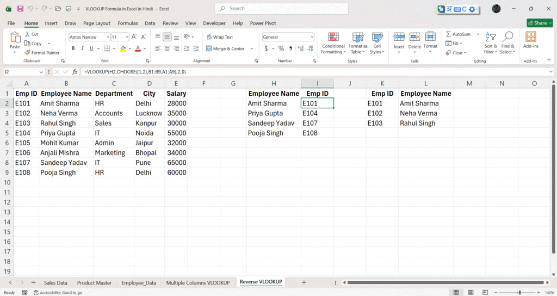Click the Orientation text angle icon
This screenshot has width=557, height=296.
tap(187, 36)
